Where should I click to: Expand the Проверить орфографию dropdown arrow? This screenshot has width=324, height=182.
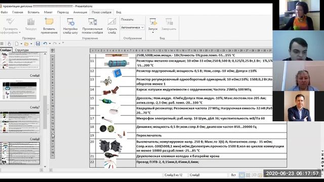pyautogui.click(x=20, y=32)
